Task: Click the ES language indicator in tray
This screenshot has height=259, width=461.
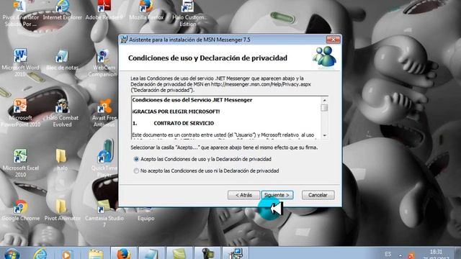Action: tap(388, 254)
